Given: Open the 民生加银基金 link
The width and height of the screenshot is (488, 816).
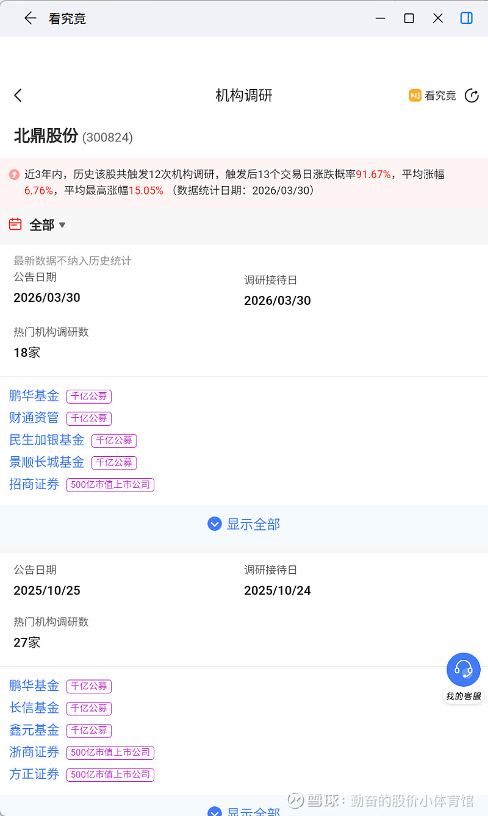Looking at the screenshot, I should tap(46, 440).
